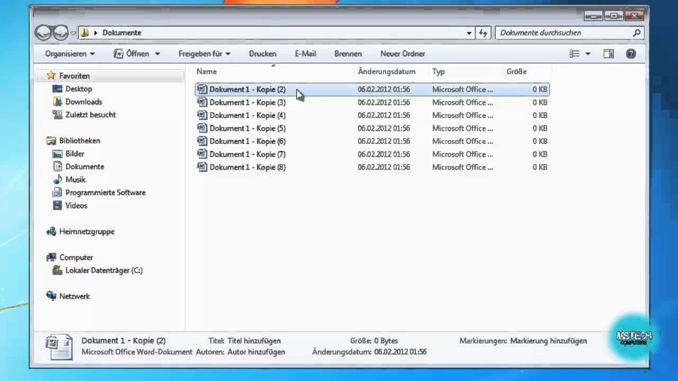Expand the Öffnen dropdown arrow

coord(157,54)
